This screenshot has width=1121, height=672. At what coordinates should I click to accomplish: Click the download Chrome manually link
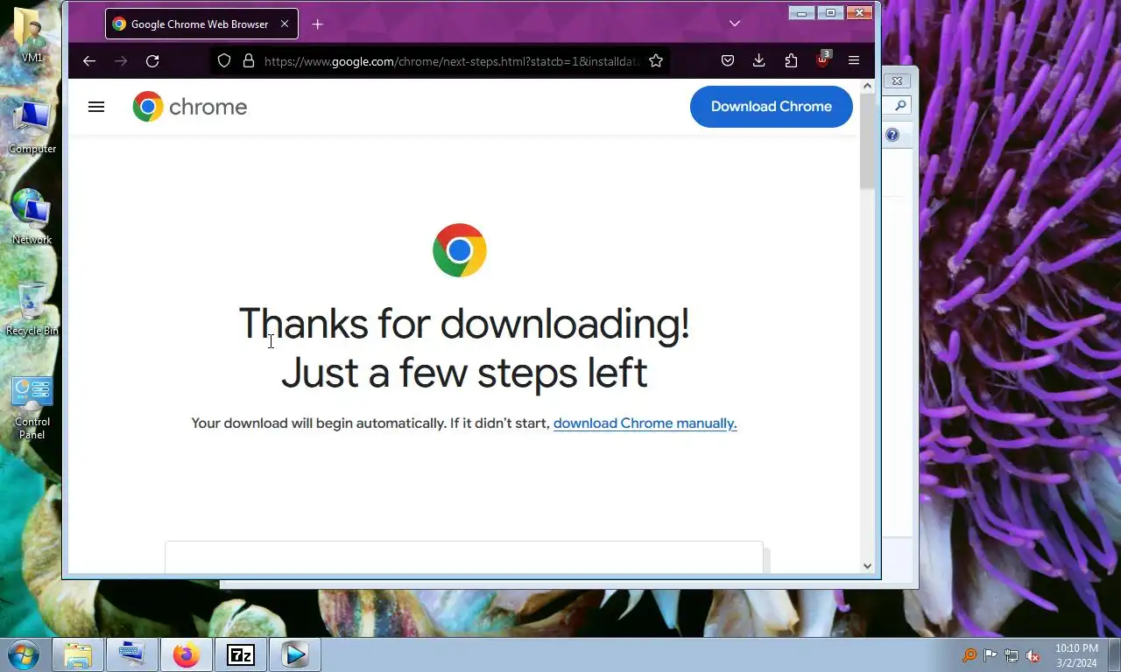click(x=645, y=423)
